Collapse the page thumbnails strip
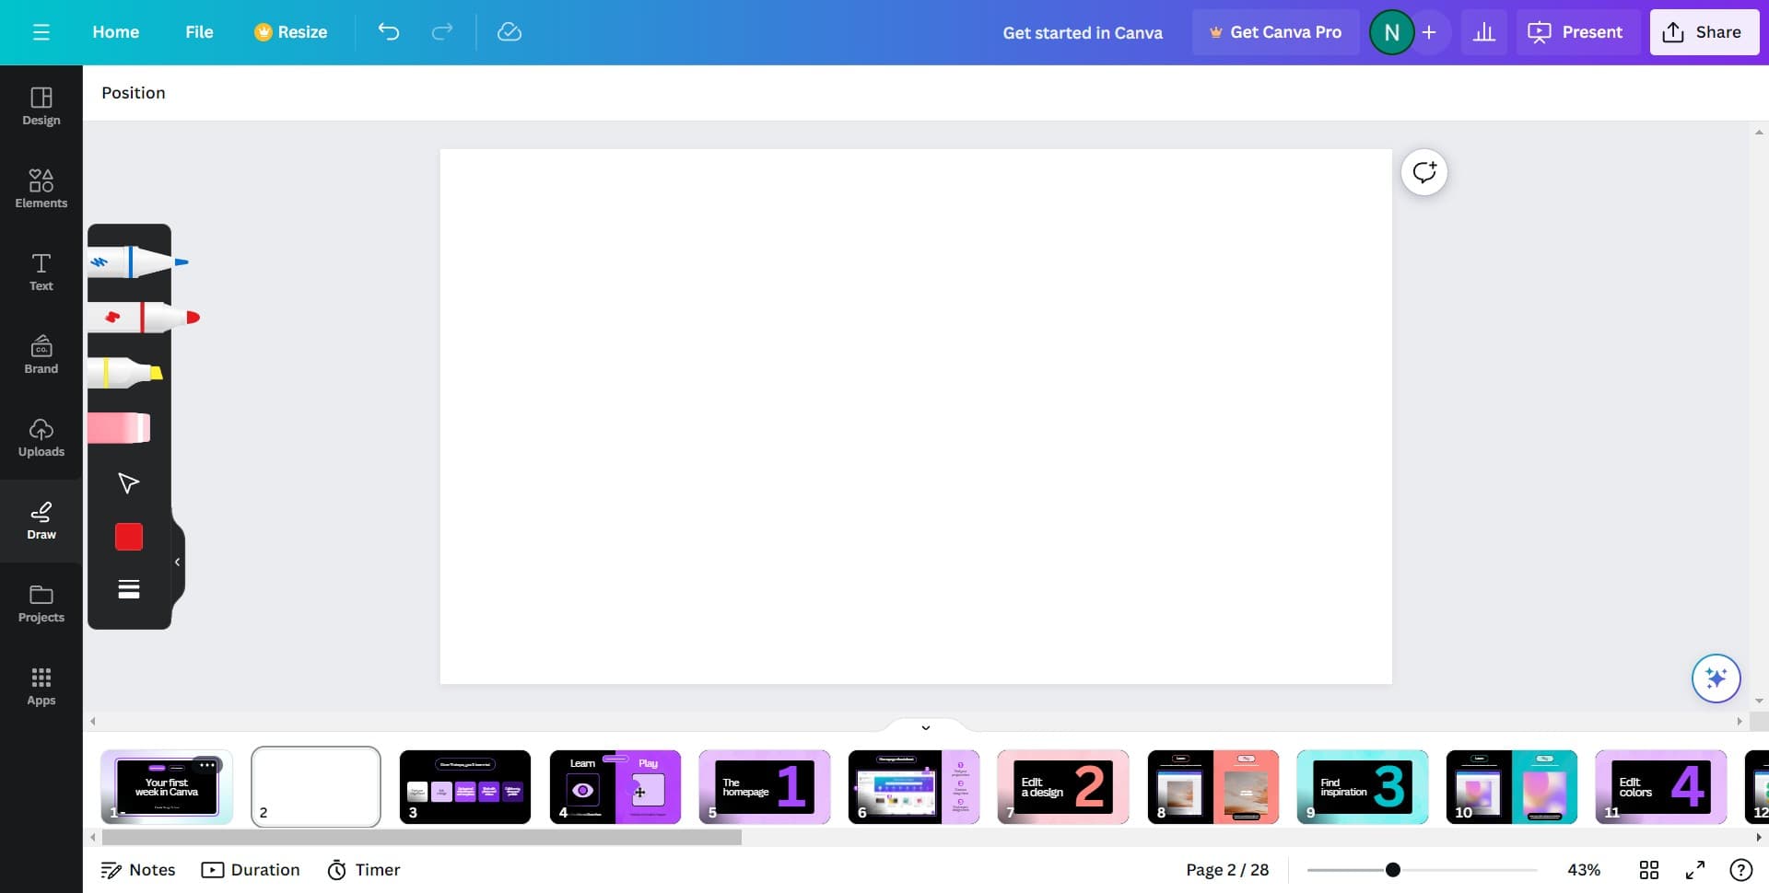This screenshot has height=893, width=1769. click(926, 727)
